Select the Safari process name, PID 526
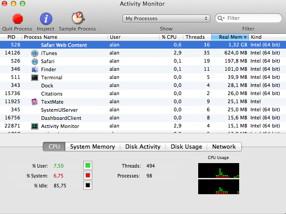The image size is (286, 214). (x=48, y=61)
